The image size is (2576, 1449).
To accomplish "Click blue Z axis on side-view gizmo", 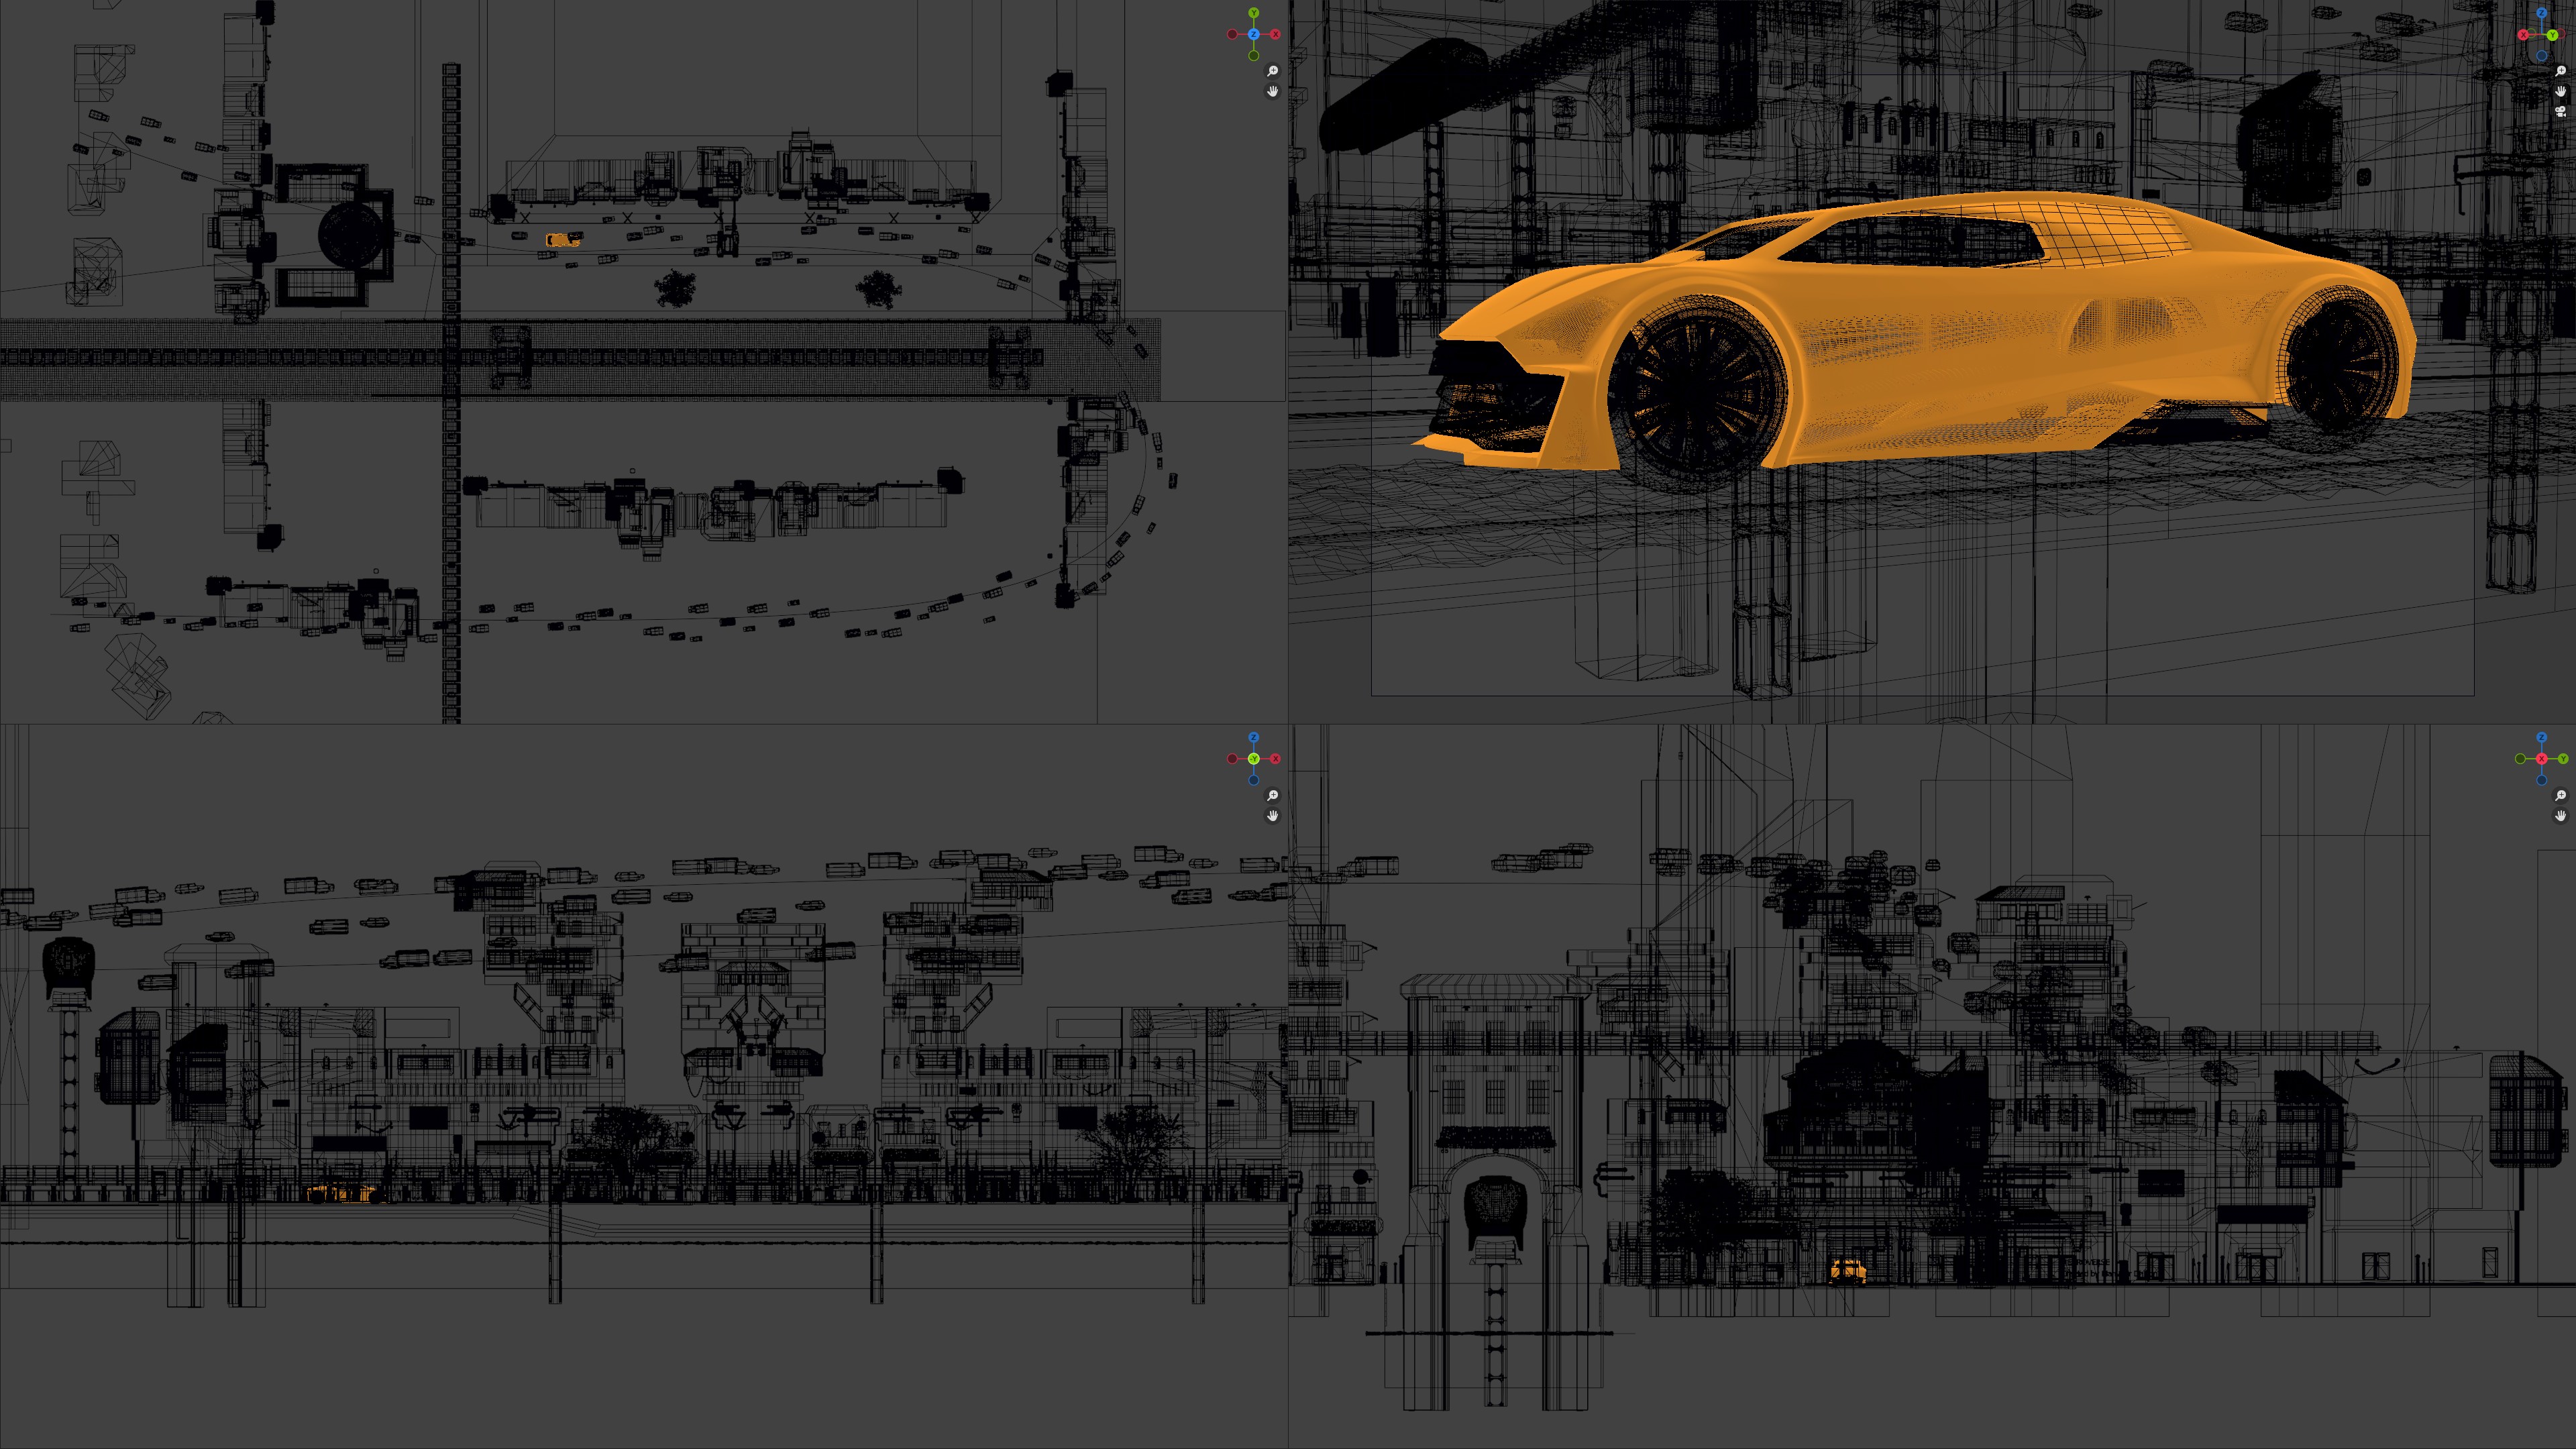I will [x=2541, y=737].
